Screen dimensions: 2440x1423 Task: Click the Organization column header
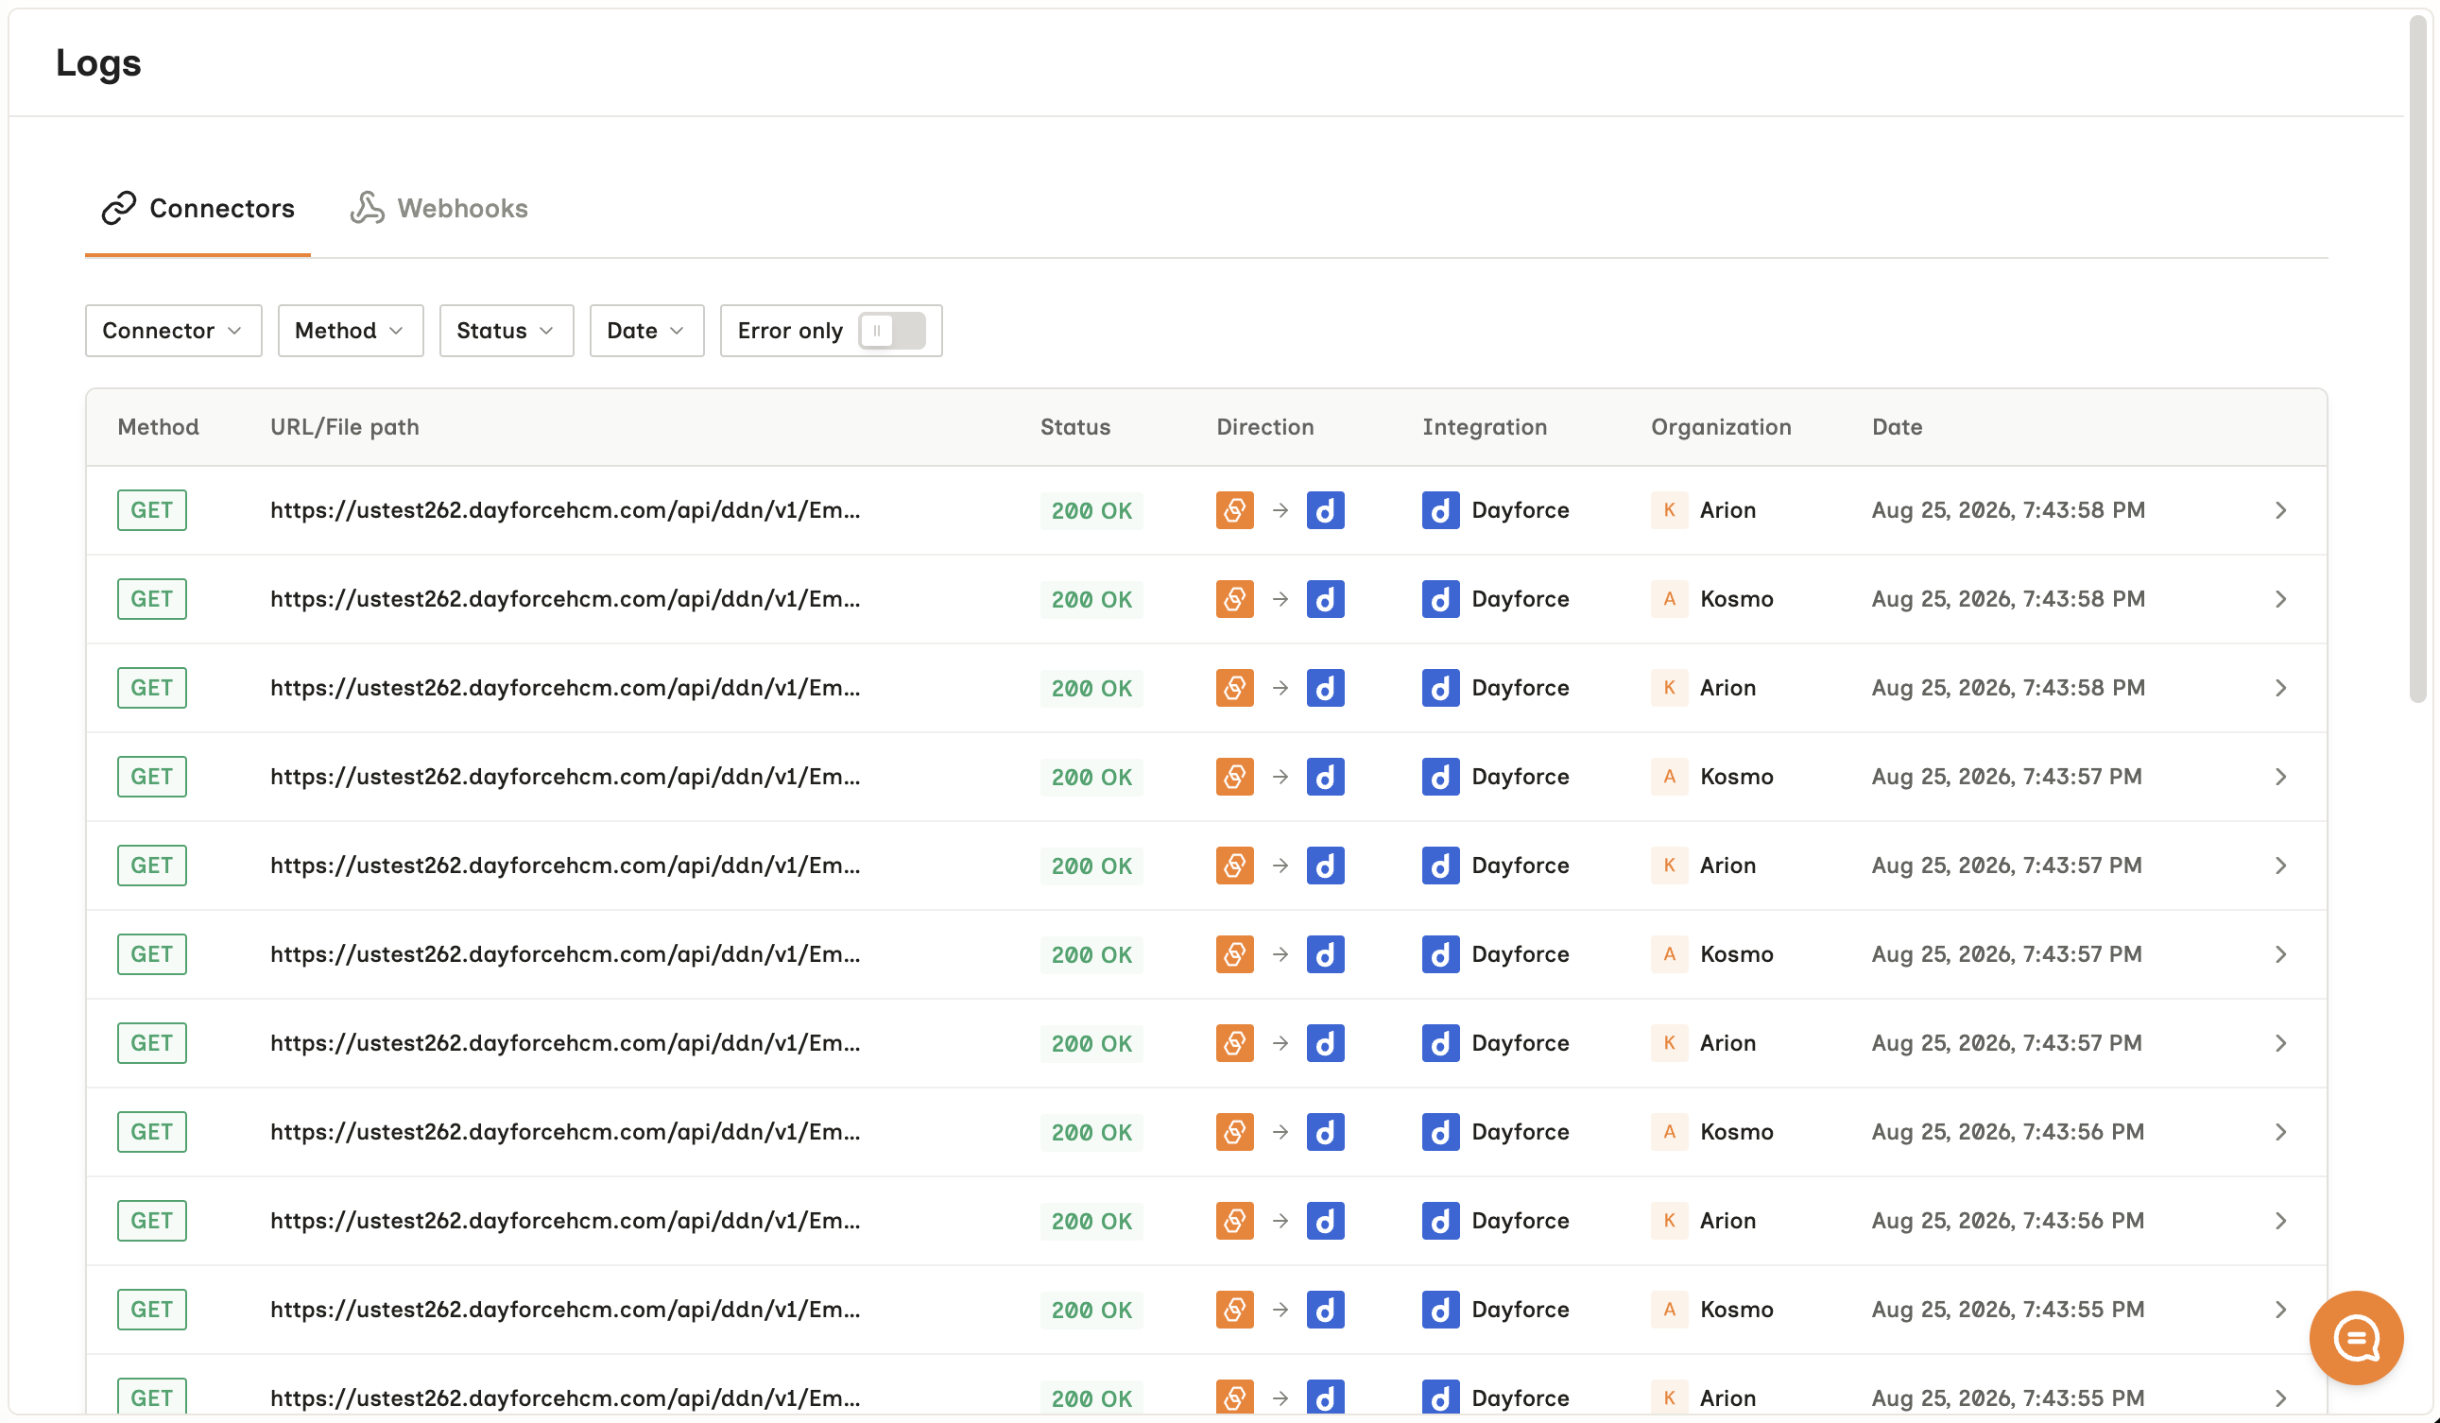tap(1721, 427)
